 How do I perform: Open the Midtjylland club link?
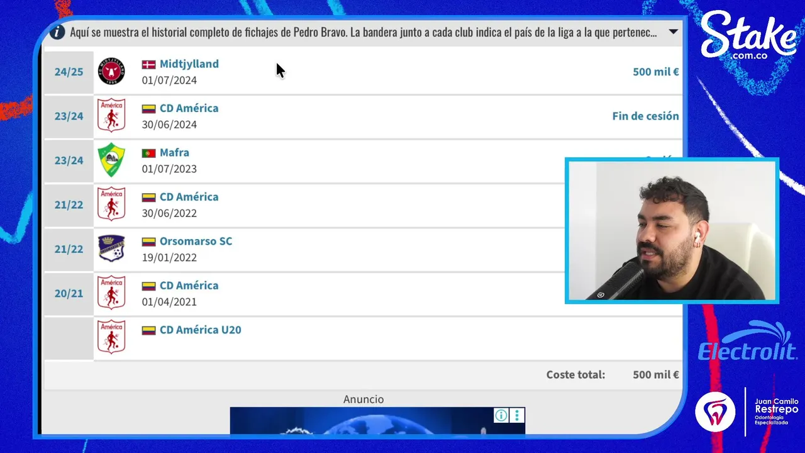click(189, 64)
